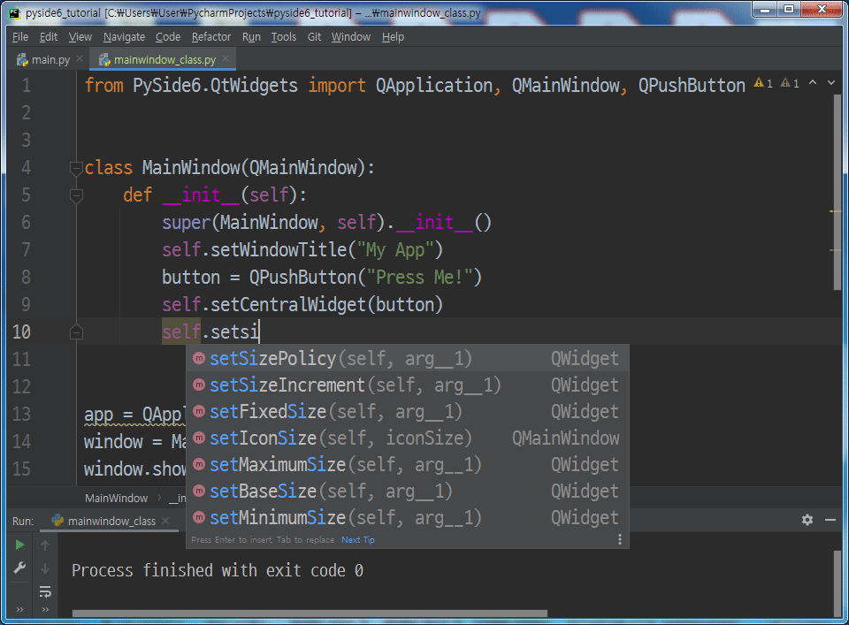Rerun with the green play button
The height and width of the screenshot is (625, 849).
(19, 545)
